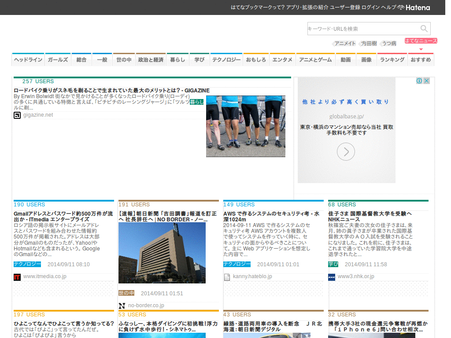Viewport: 451px width, 338px height.
Task: Open the ランキング tab
Action: click(392, 59)
